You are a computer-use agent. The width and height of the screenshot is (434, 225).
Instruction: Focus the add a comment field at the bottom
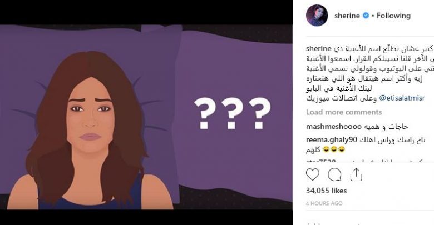coord(369,223)
